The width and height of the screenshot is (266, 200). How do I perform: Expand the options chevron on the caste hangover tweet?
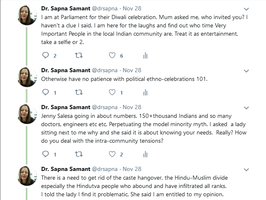coord(246,169)
